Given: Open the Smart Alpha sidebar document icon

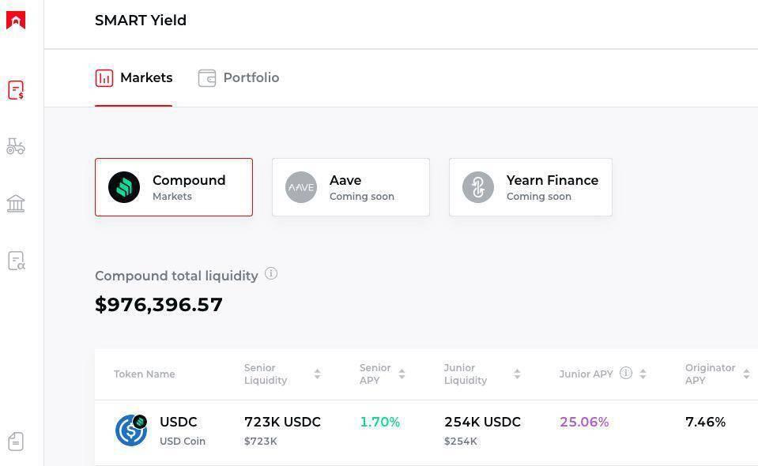Looking at the screenshot, I should click(16, 261).
